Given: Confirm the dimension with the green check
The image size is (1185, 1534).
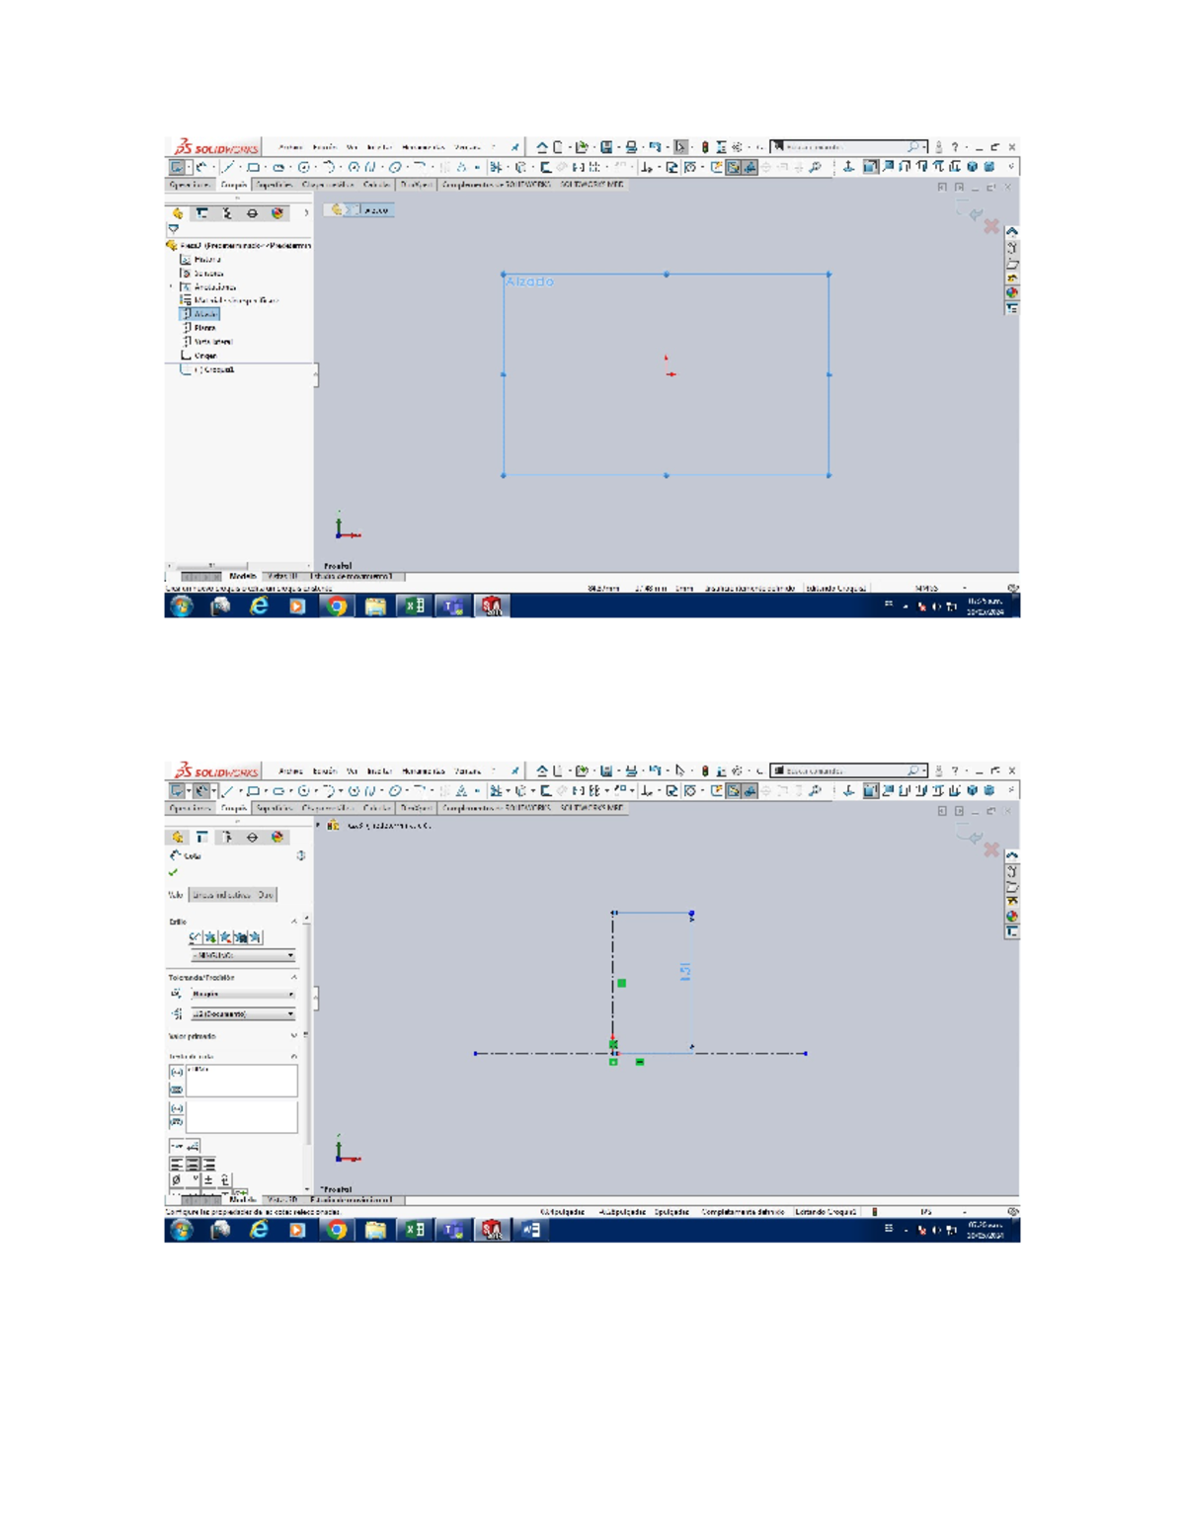Looking at the screenshot, I should [x=173, y=871].
